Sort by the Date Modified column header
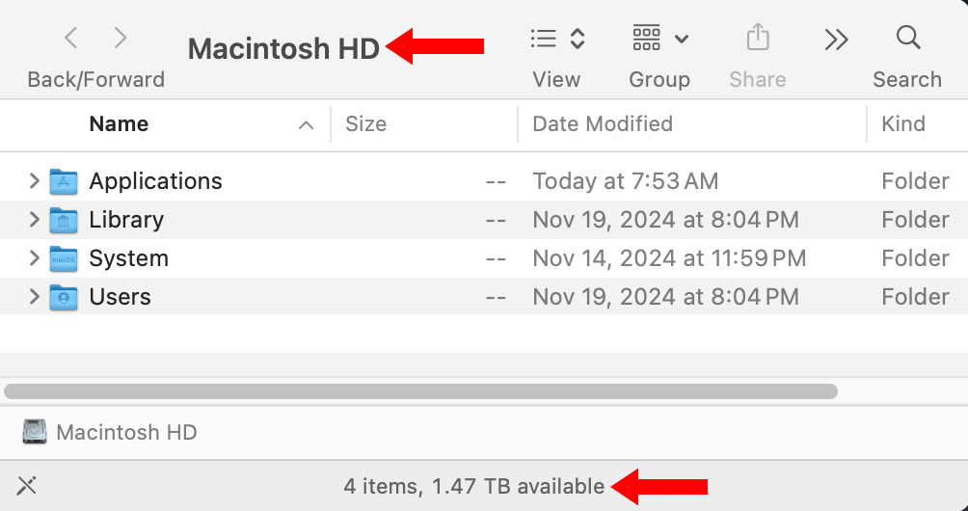968x511 pixels. point(603,124)
